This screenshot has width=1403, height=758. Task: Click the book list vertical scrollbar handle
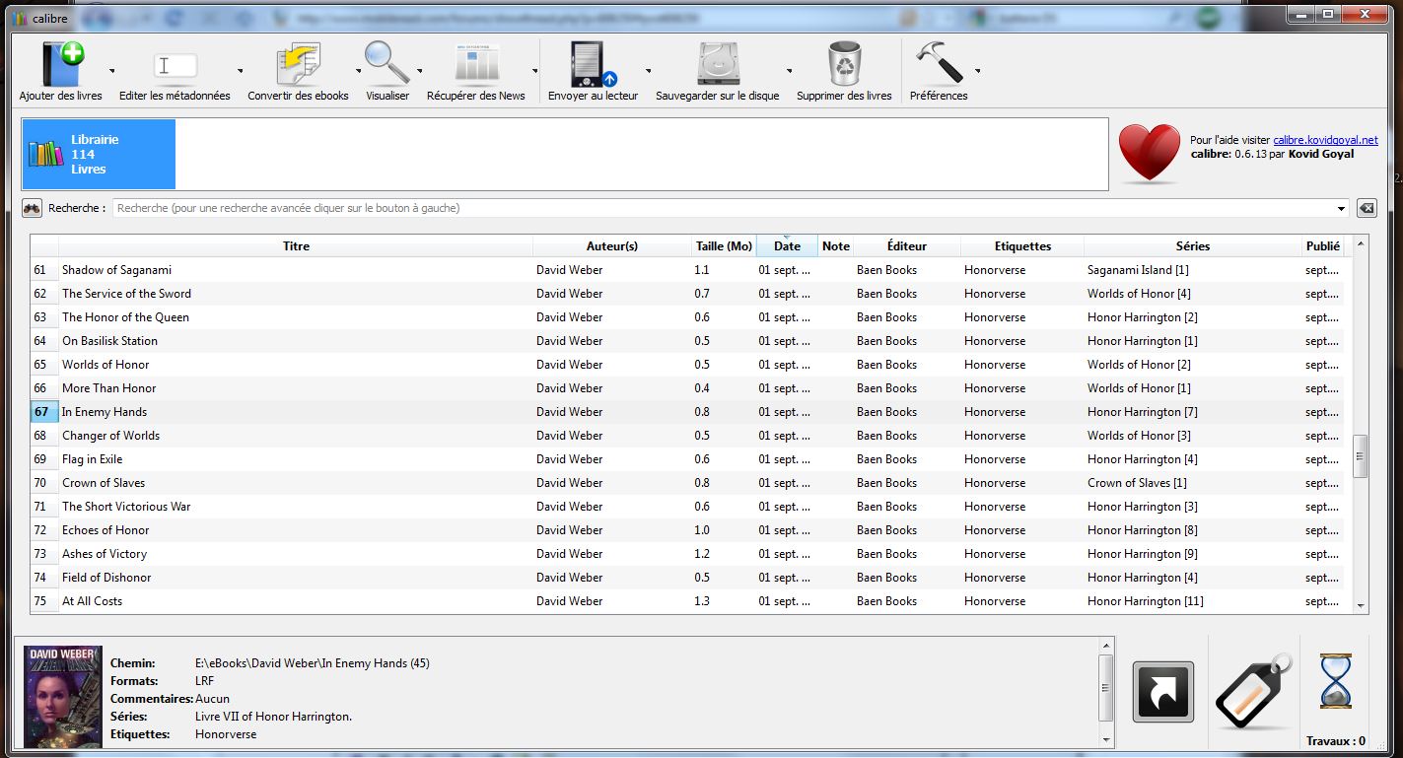(x=1361, y=456)
